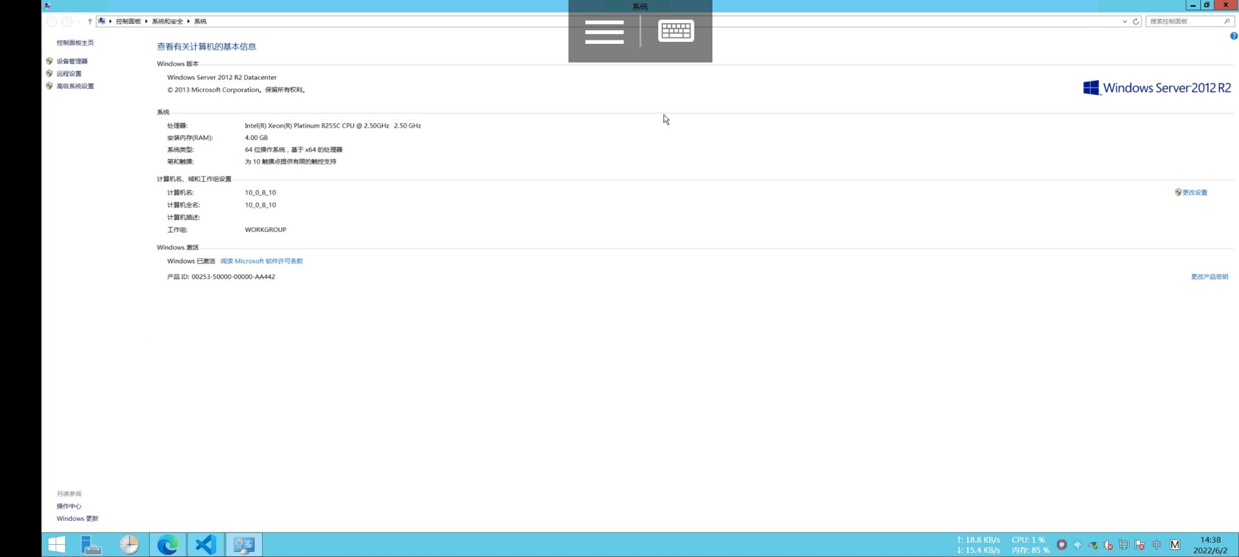The width and height of the screenshot is (1239, 557).
Task: Open 设备管理器 from the sidebar
Action: [x=72, y=61]
